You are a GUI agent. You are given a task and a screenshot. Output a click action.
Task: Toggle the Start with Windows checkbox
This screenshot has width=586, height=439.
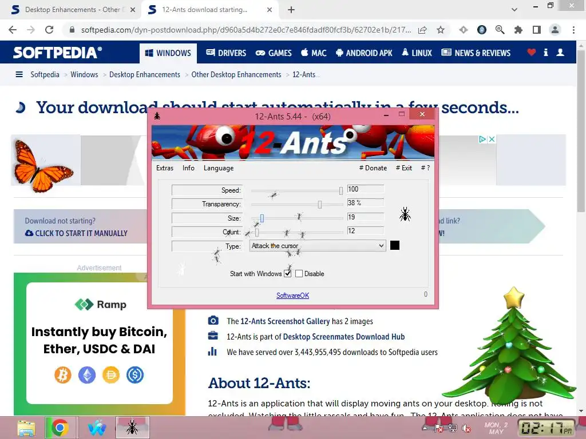(x=287, y=274)
